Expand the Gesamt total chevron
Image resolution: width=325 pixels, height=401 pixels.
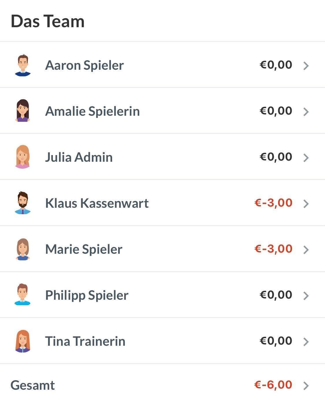pos(306,386)
